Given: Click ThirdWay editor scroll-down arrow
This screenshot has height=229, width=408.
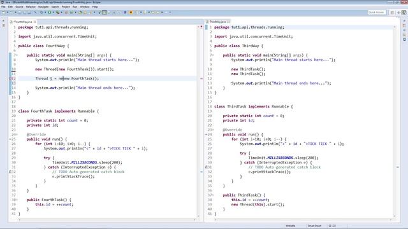Looking at the screenshot, I should point(395,216).
